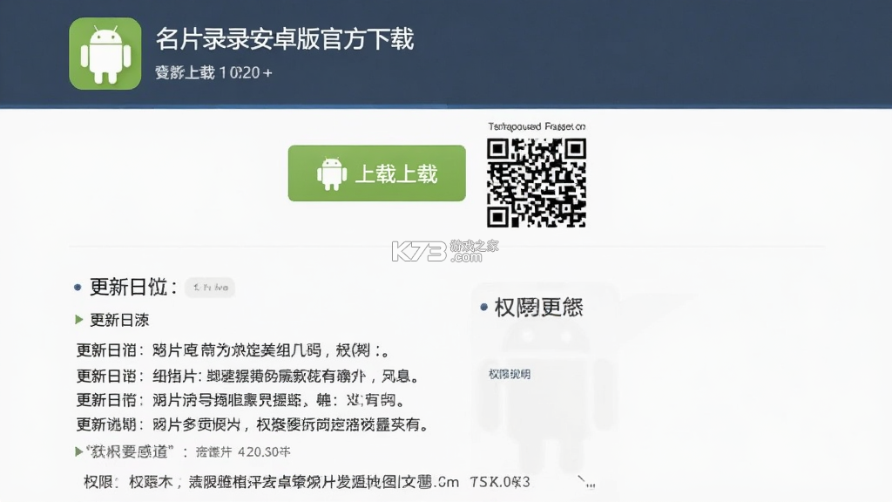The image size is (892, 502).
Task: Click the green Android app icon in header
Action: 105,53
